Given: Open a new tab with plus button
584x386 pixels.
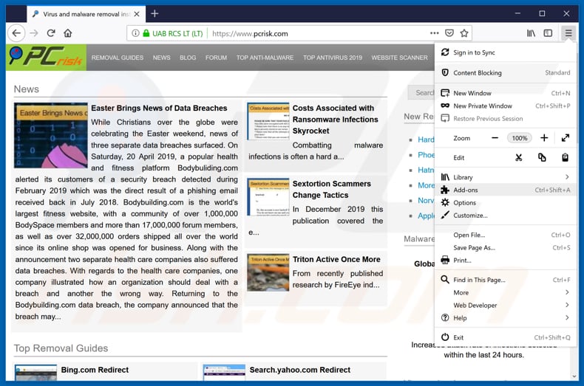Looking at the screenshot, I should [155, 13].
